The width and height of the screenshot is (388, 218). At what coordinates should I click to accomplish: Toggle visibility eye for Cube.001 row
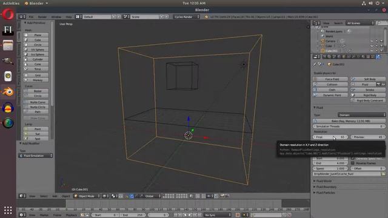[x=372, y=51]
